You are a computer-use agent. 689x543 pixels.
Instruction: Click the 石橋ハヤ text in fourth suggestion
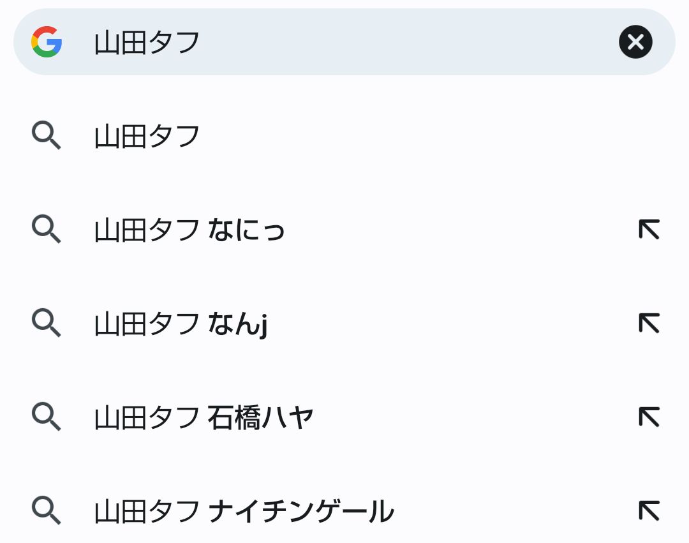[x=260, y=417]
